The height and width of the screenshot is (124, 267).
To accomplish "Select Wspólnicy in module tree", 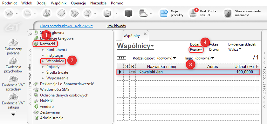I will click(55, 61).
